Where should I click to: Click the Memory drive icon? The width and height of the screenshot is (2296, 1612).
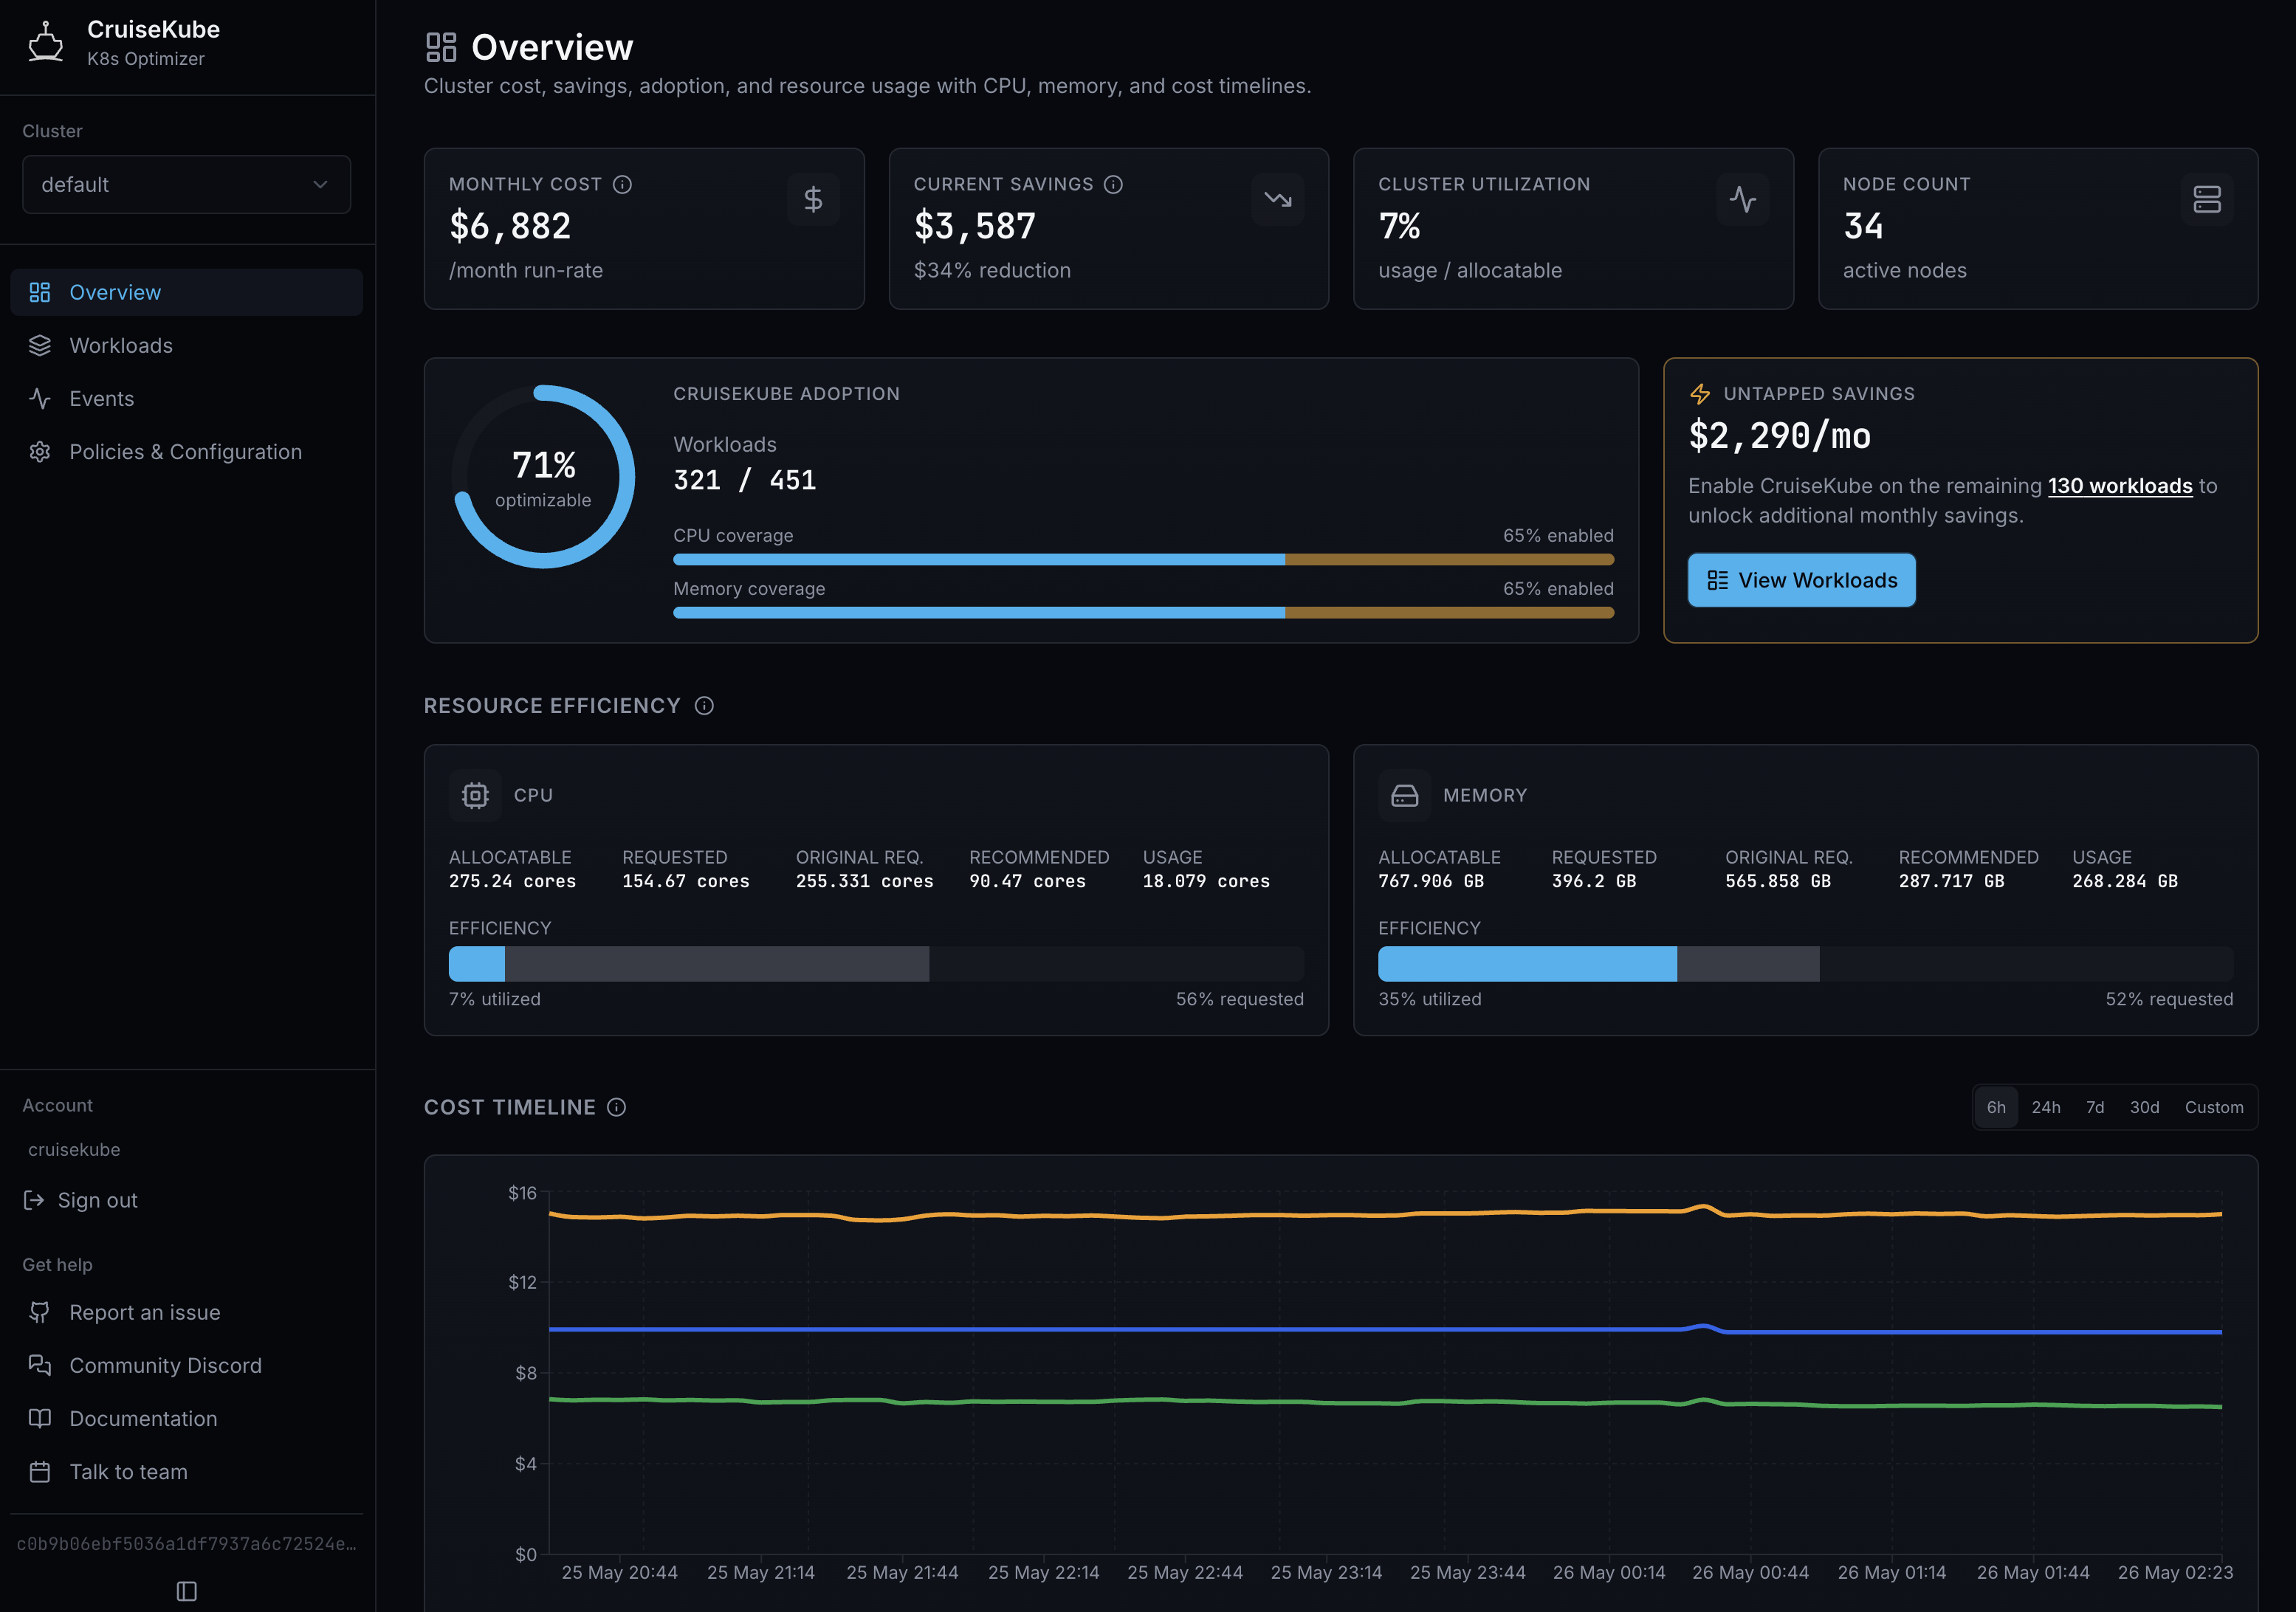1405,795
